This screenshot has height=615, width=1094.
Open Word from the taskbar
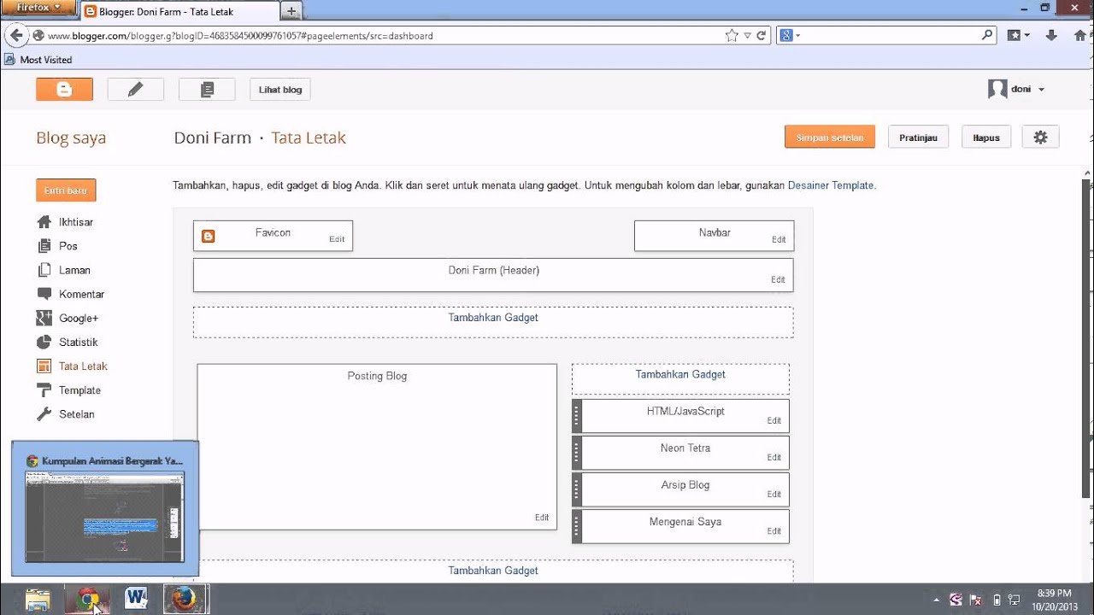(x=137, y=600)
